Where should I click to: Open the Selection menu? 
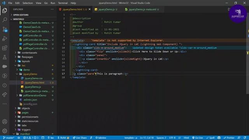coord(28,3)
